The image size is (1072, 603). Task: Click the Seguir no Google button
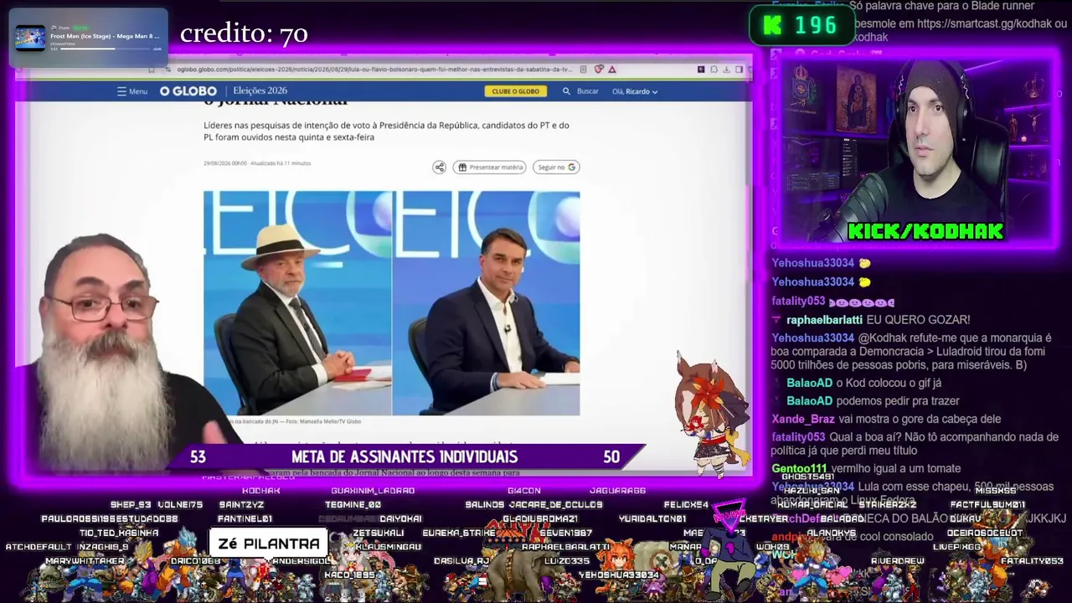556,167
